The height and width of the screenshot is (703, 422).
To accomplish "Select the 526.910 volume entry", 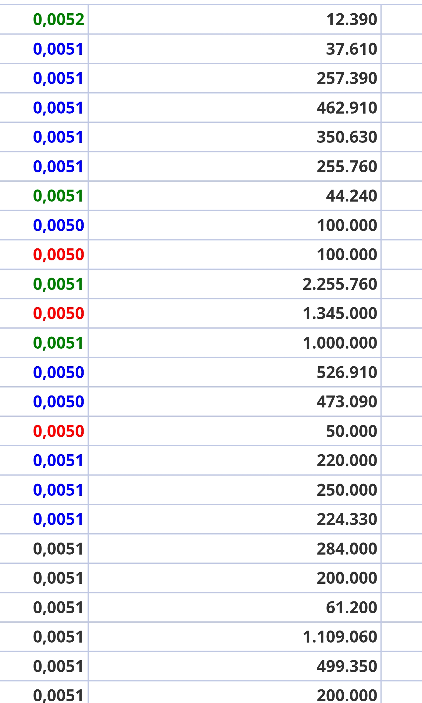I will pos(347,373).
